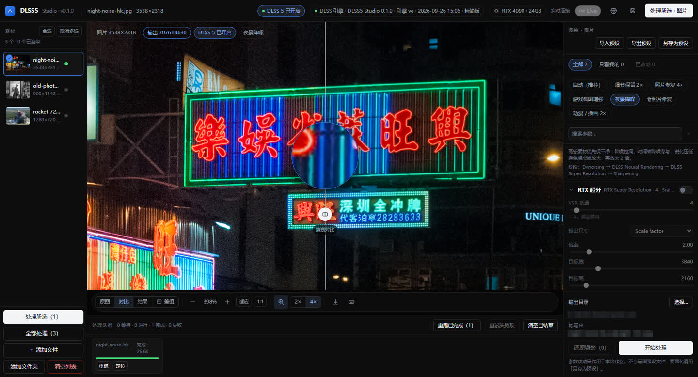
Task: Set loupe magnification to 4×
Action: coord(313,302)
